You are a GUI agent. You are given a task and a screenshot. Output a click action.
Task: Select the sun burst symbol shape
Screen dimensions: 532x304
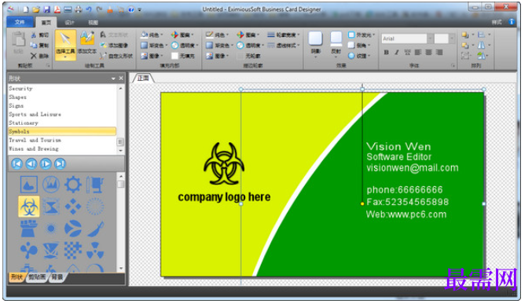click(51, 229)
